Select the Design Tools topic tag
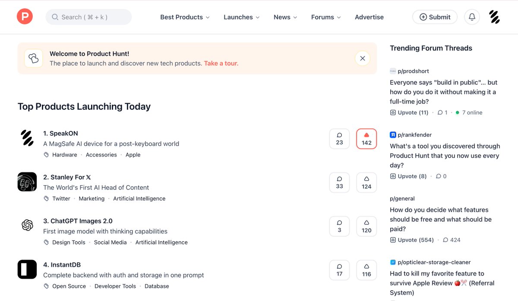The image size is (518, 301). pyautogui.click(x=69, y=242)
